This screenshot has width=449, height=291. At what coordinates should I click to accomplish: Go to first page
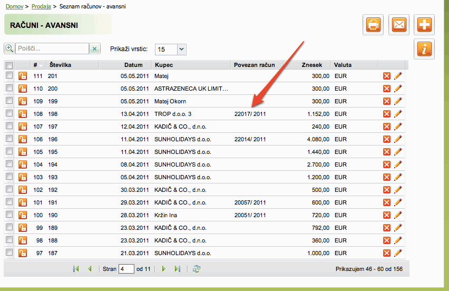[76, 269]
